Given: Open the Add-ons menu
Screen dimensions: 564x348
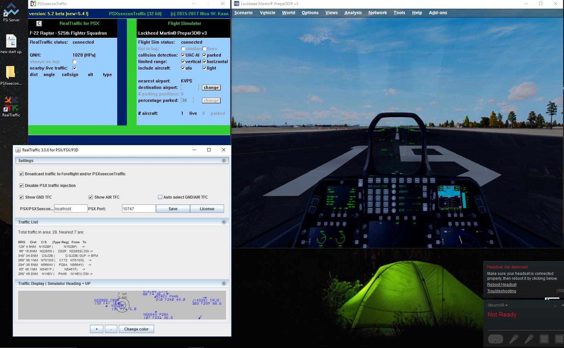Looking at the screenshot, I should pos(438,13).
